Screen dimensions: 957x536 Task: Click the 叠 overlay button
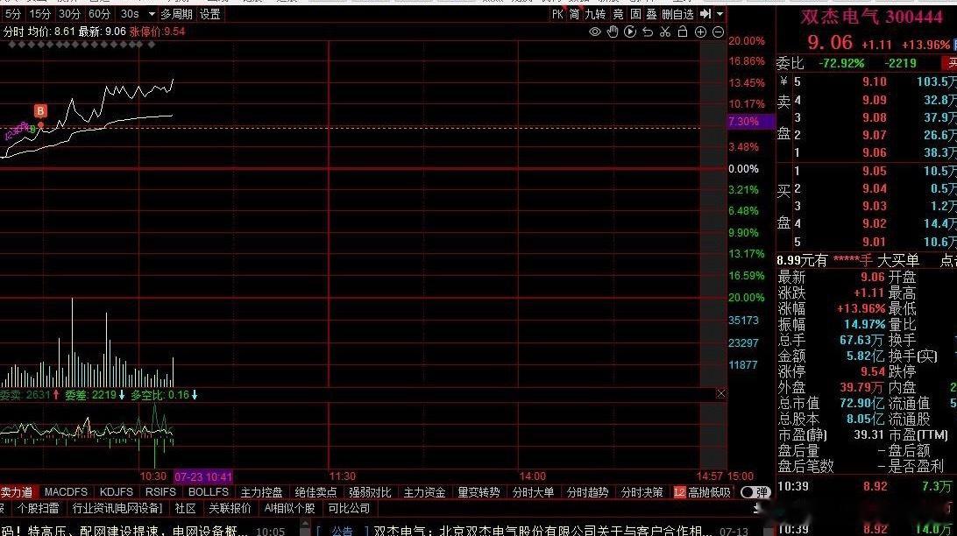pyautogui.click(x=652, y=14)
